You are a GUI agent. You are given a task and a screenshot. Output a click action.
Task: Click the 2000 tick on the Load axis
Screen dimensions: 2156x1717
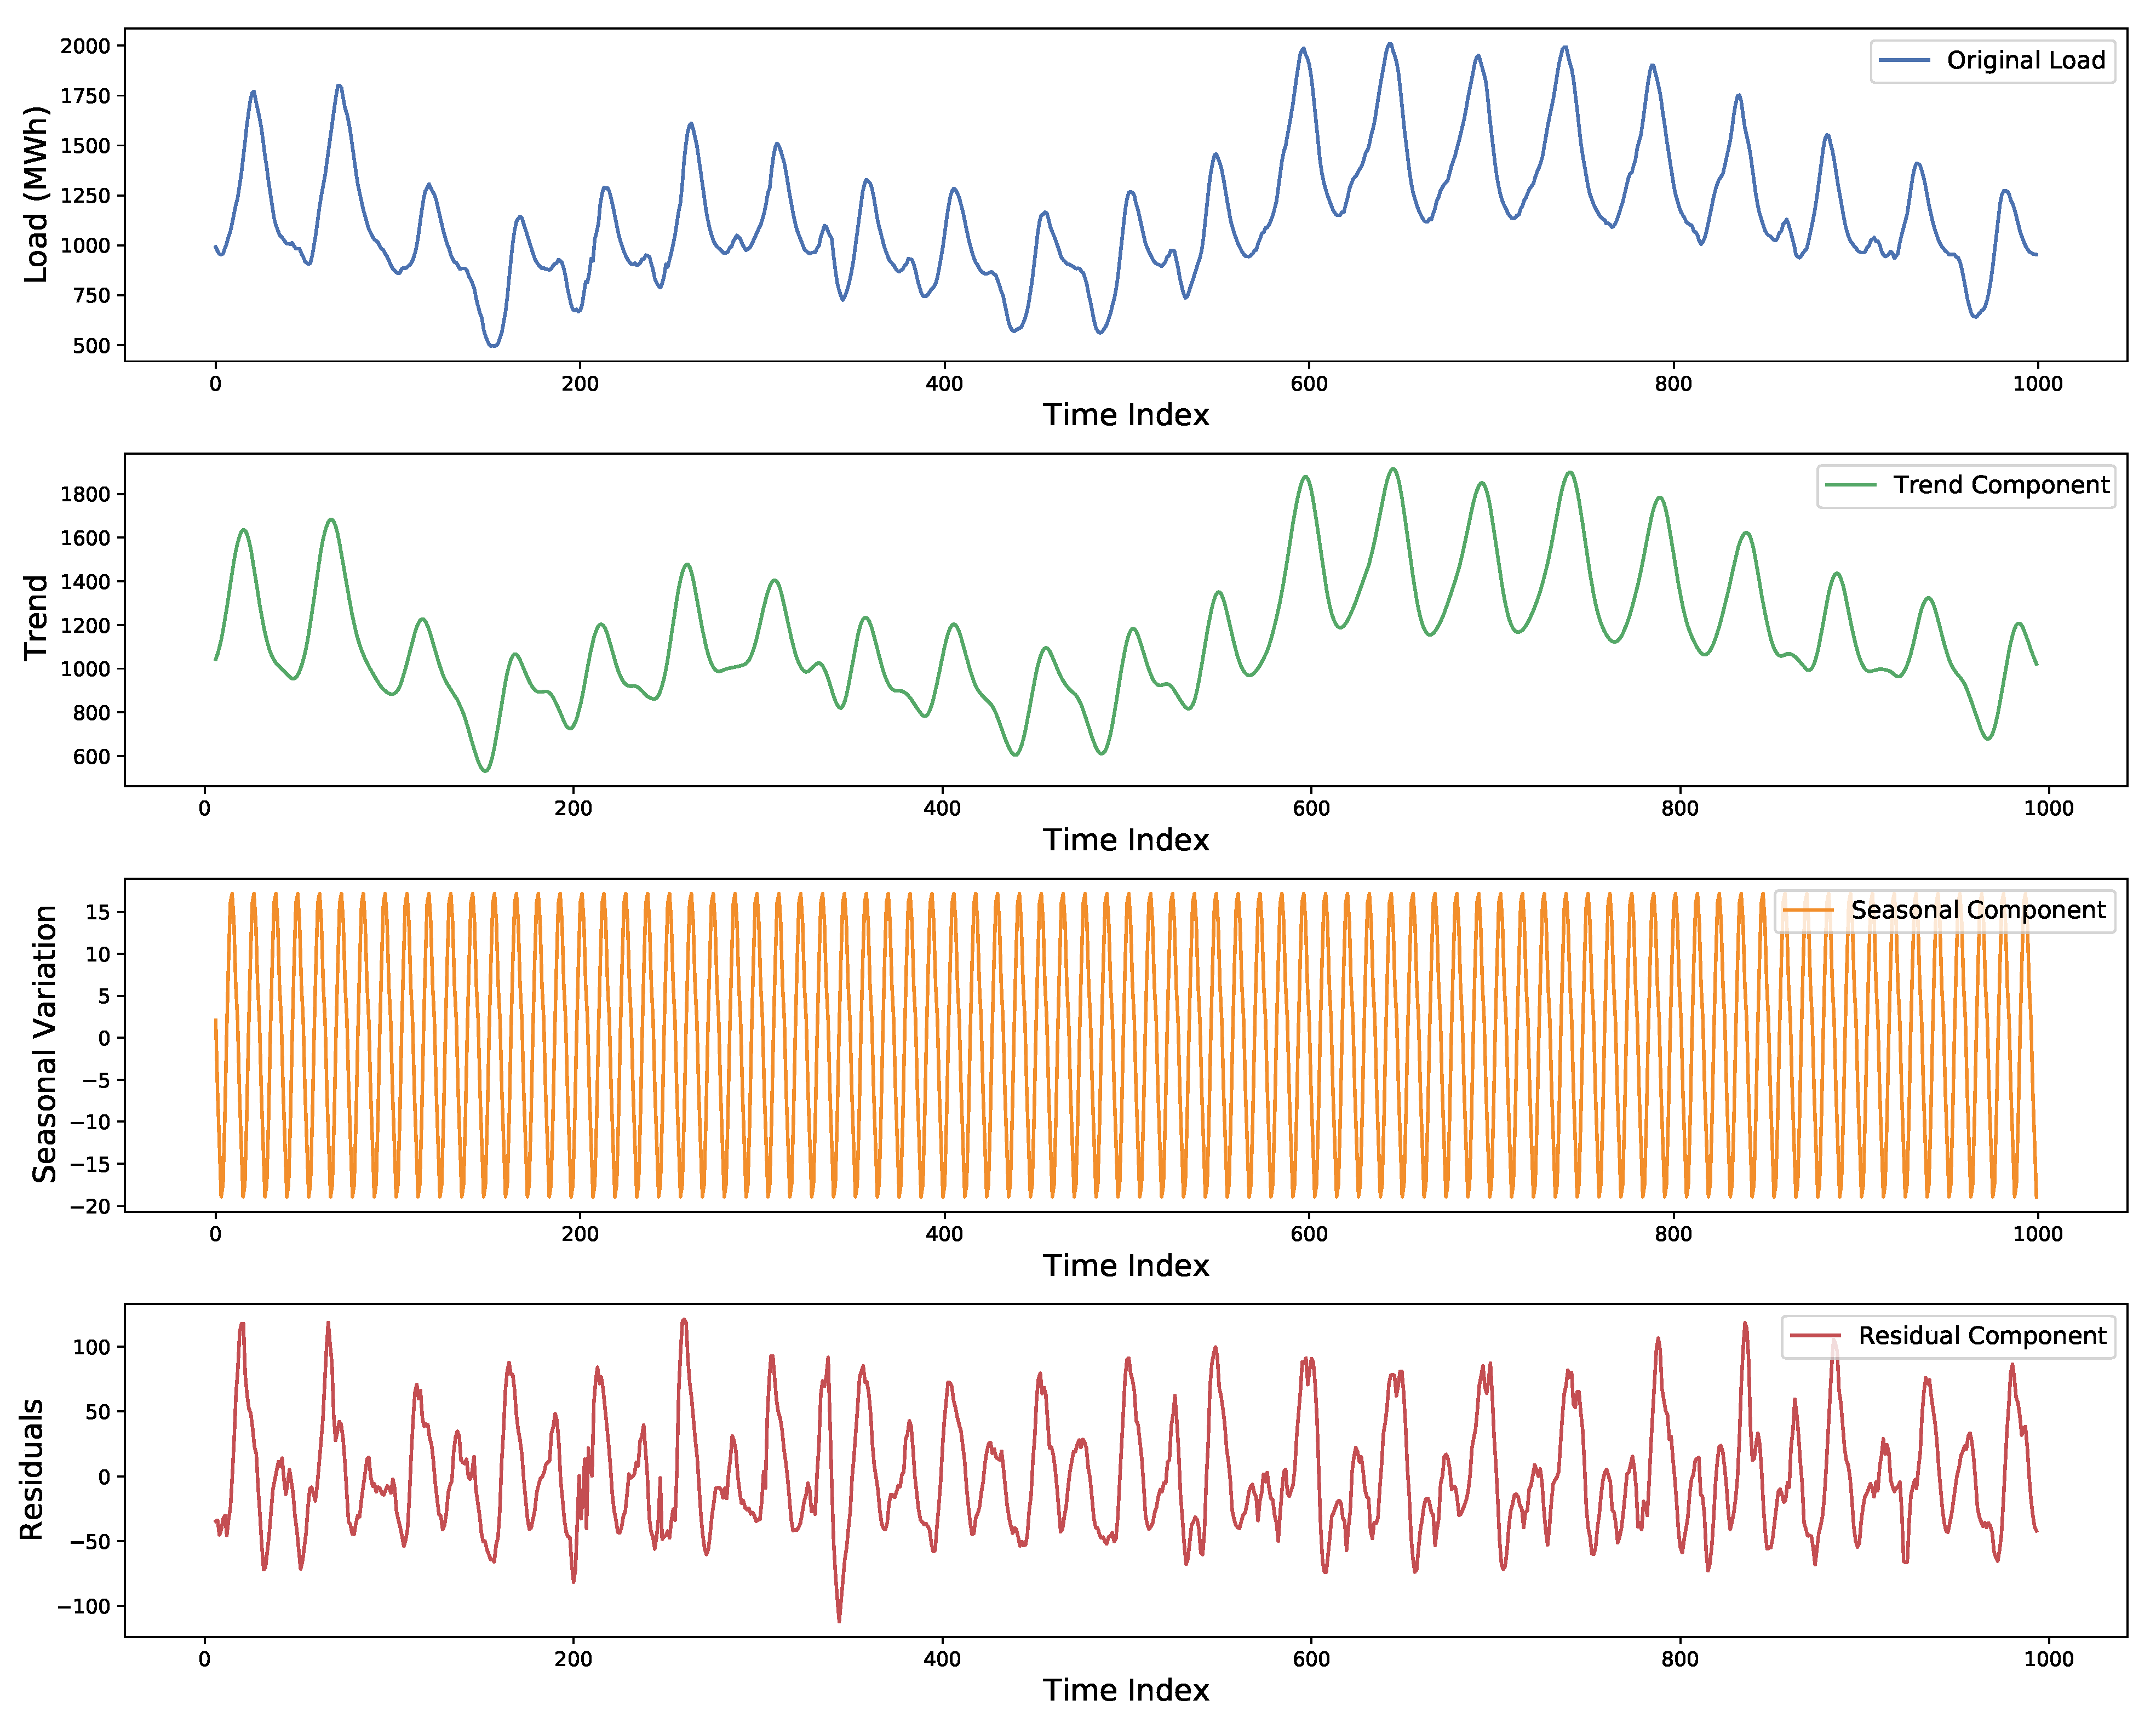tap(85, 46)
